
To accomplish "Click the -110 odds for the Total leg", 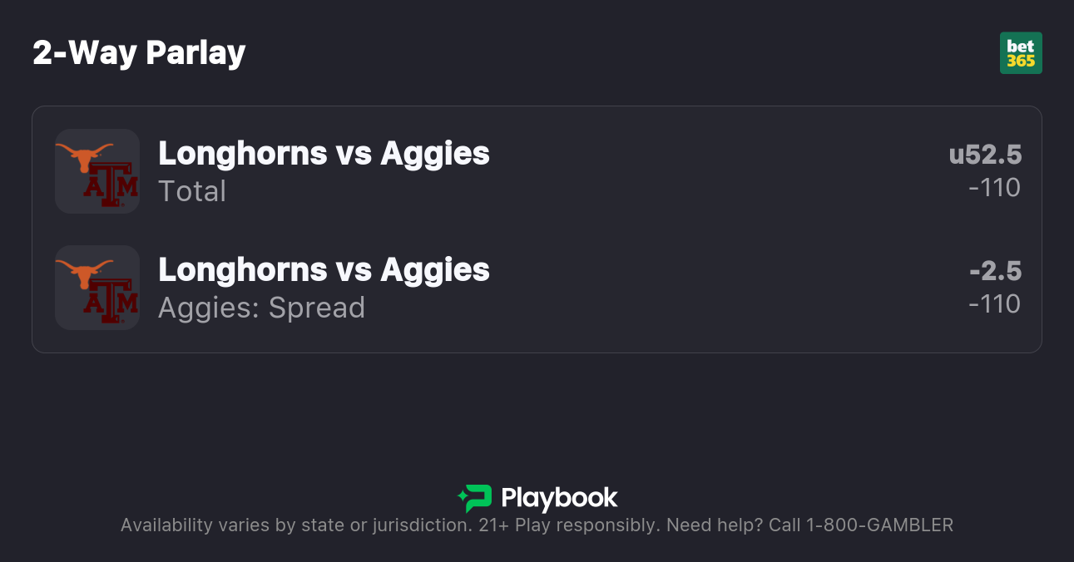I will coord(994,188).
